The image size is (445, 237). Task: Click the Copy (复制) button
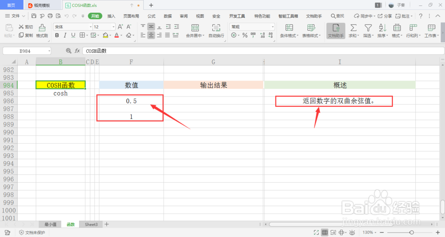25,35
